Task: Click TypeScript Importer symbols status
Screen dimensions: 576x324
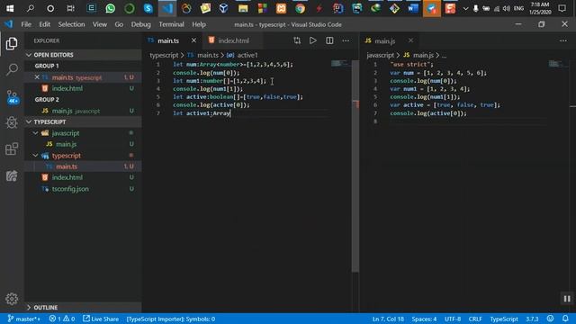Action: click(x=171, y=319)
